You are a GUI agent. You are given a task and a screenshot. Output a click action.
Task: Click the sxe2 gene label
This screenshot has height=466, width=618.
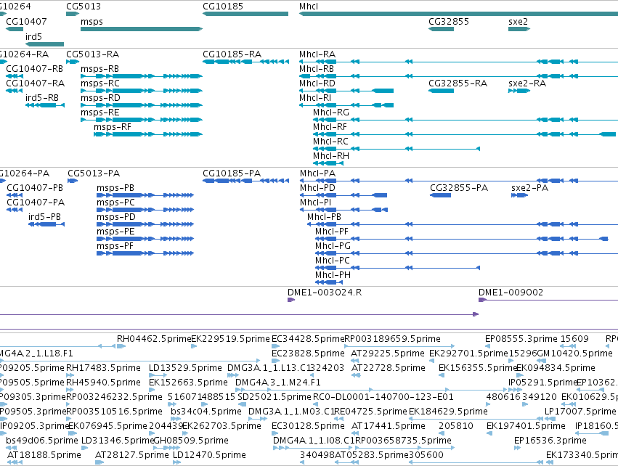point(518,21)
